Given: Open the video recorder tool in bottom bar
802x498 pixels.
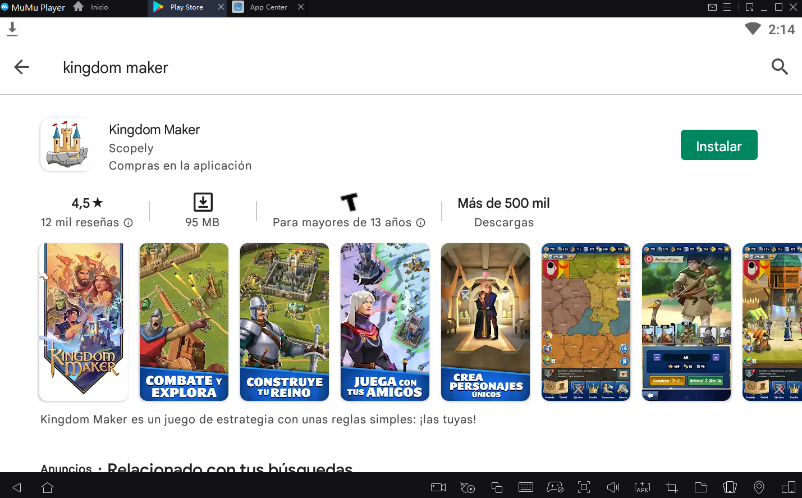Looking at the screenshot, I should (438, 487).
